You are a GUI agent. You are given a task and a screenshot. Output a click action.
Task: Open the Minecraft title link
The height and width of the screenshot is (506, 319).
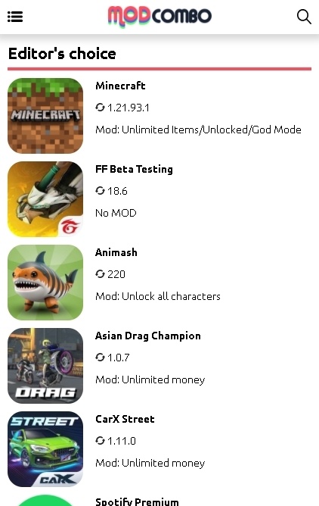pos(120,86)
